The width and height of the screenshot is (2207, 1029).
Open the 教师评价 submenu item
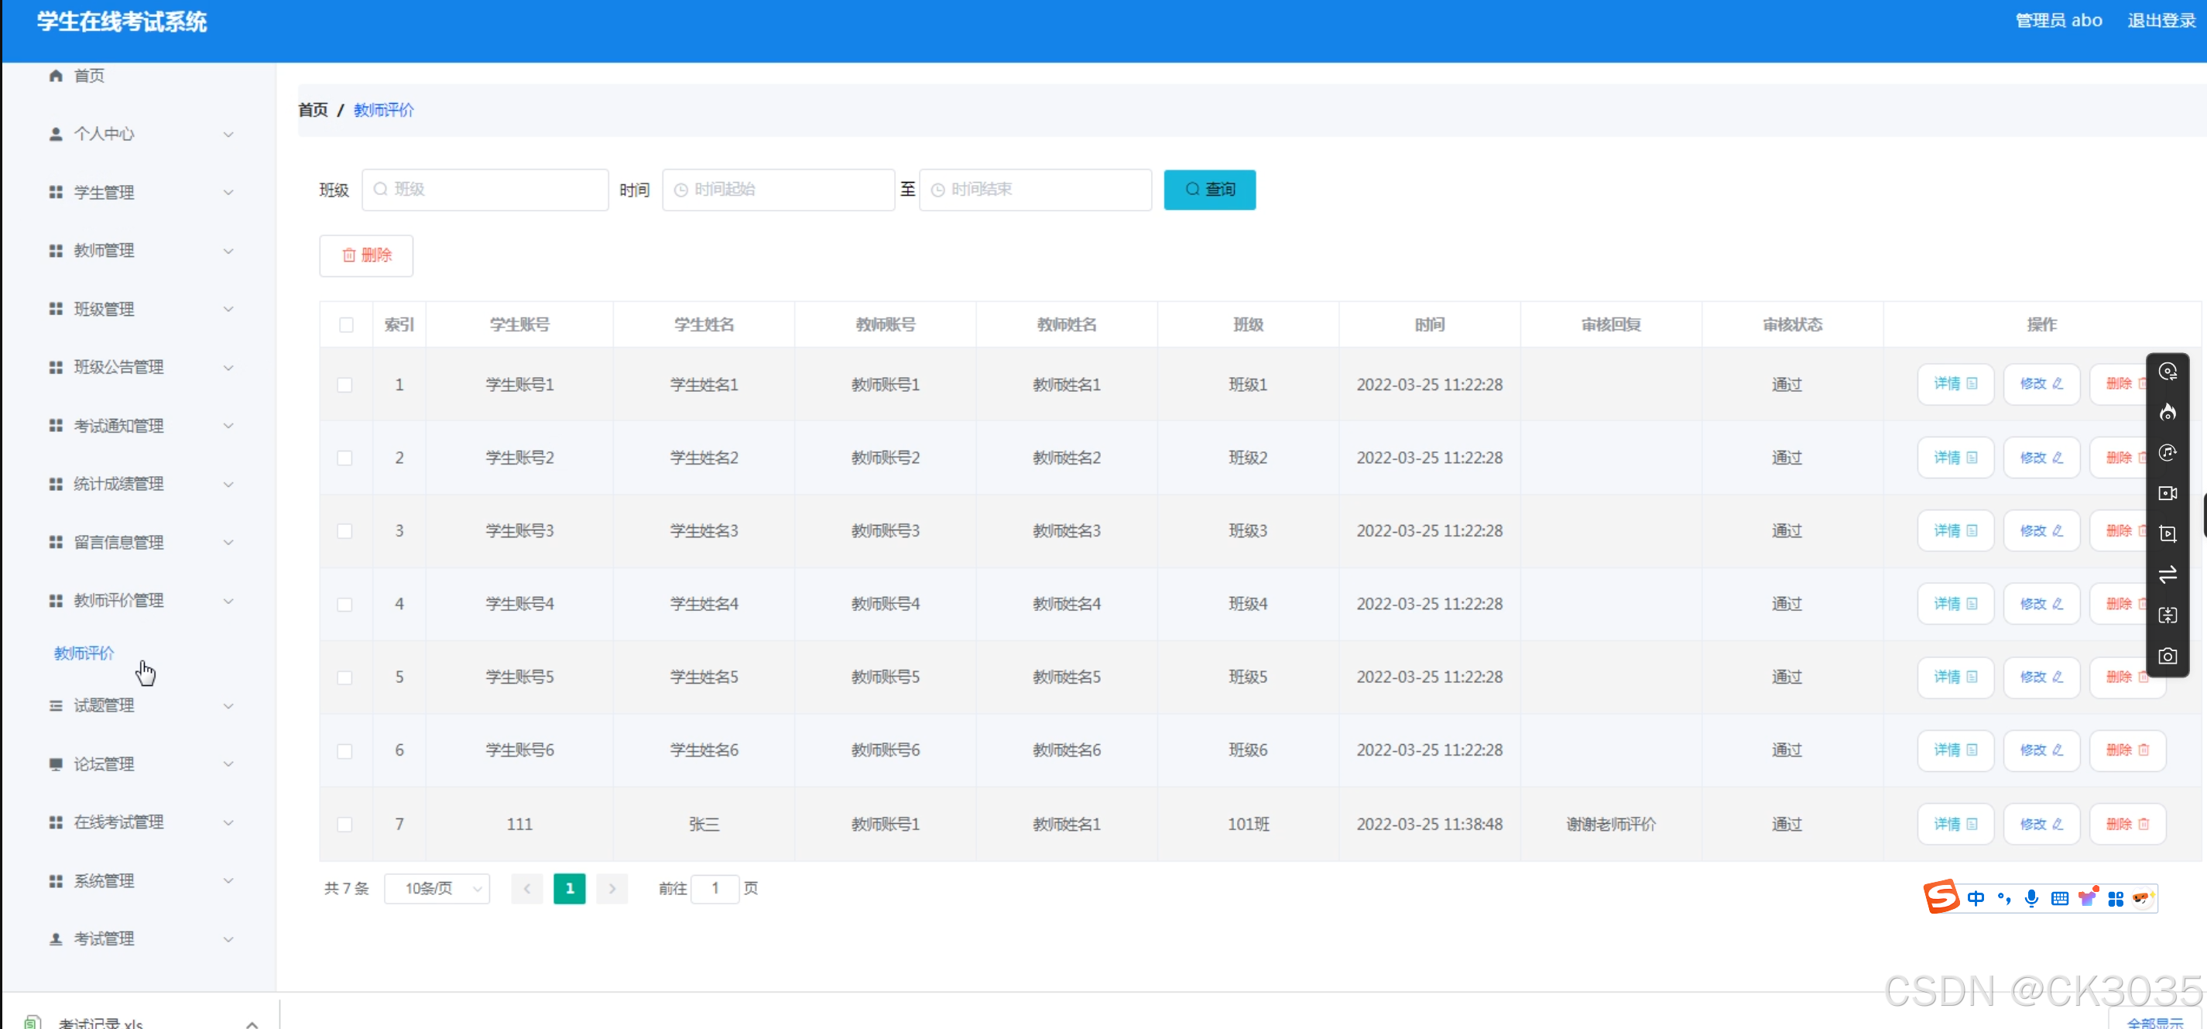(84, 653)
